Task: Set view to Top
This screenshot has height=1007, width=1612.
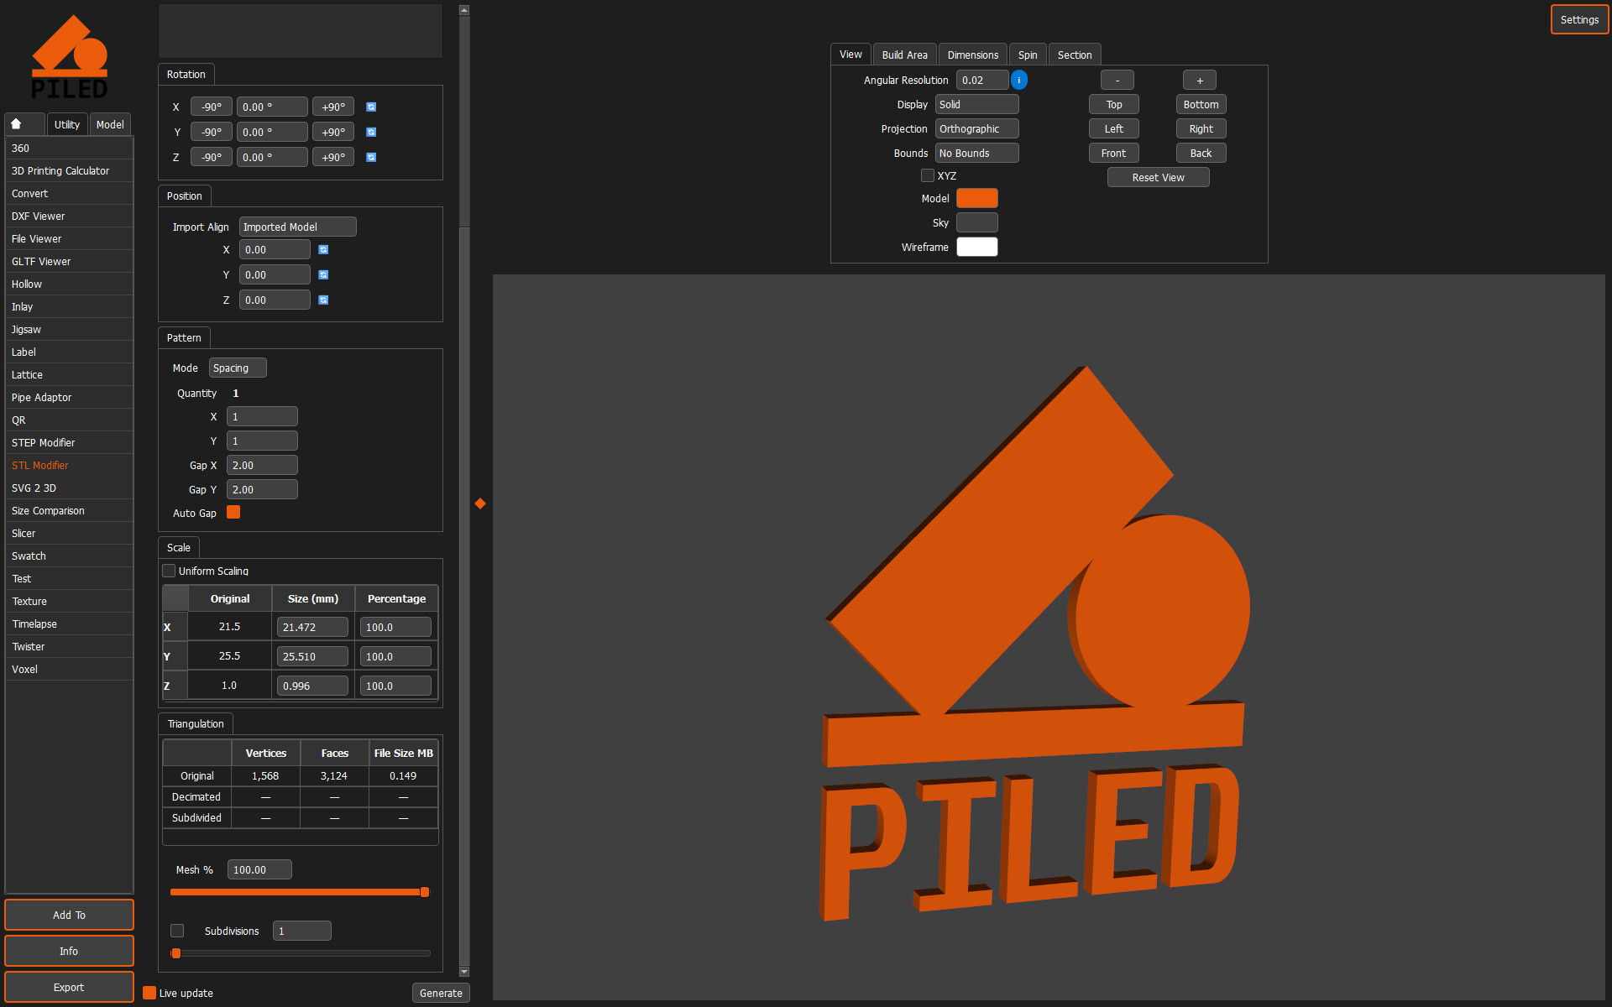Action: pyautogui.click(x=1114, y=105)
